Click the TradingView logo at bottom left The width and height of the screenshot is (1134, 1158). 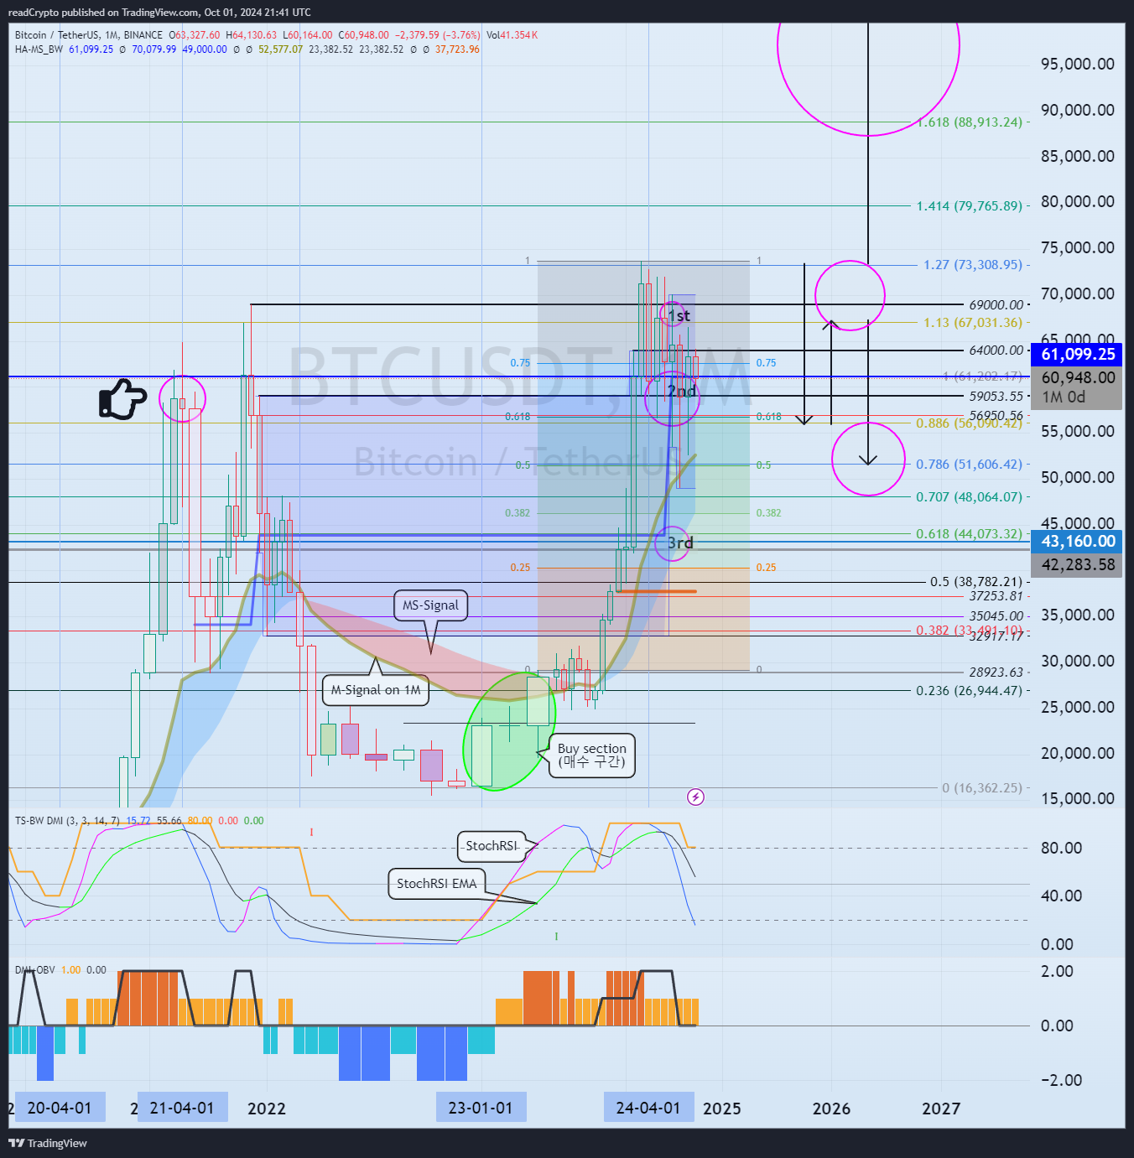tap(48, 1143)
